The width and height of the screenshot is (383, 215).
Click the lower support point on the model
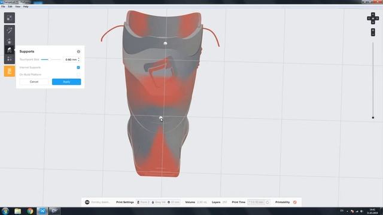(161, 118)
